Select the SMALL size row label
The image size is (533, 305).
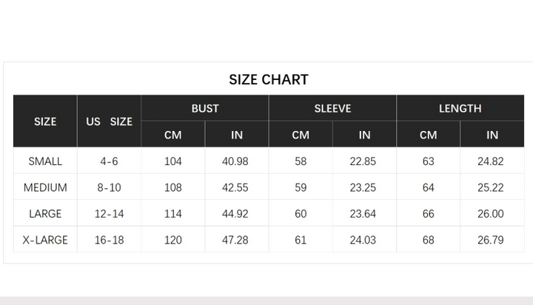45,161
